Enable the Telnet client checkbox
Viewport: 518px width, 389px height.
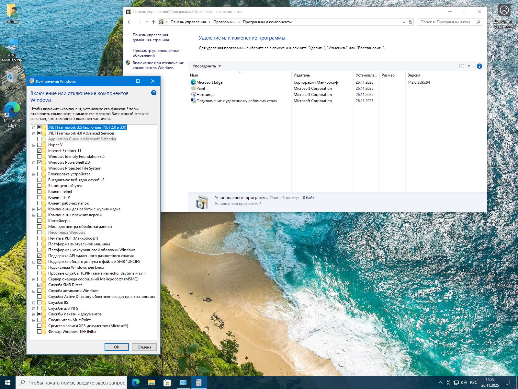click(39, 192)
